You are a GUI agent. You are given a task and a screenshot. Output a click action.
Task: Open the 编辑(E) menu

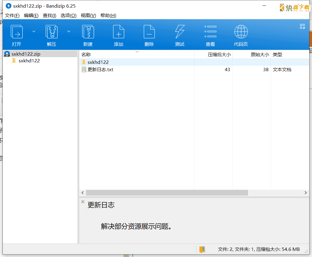(x=31, y=16)
